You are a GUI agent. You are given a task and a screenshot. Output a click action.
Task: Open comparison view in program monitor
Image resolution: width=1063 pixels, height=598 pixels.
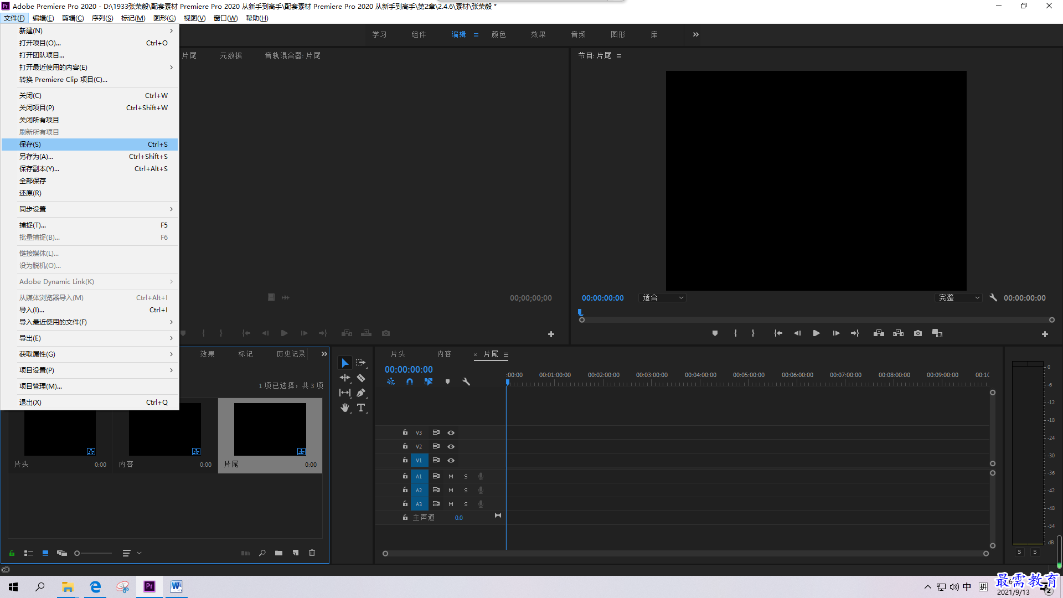point(937,333)
